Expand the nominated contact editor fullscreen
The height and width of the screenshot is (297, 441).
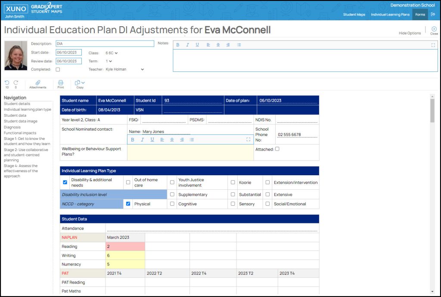[x=248, y=139]
